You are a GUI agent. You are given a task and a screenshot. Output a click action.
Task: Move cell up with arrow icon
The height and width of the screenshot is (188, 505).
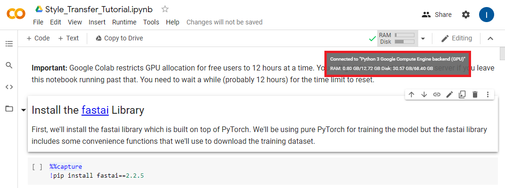412,94
